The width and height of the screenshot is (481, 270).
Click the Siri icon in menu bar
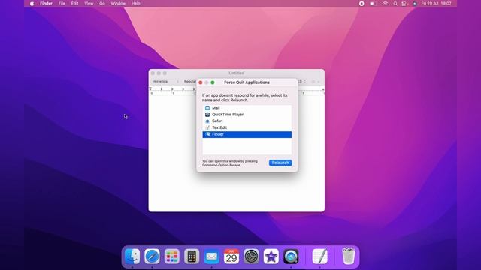415,4
